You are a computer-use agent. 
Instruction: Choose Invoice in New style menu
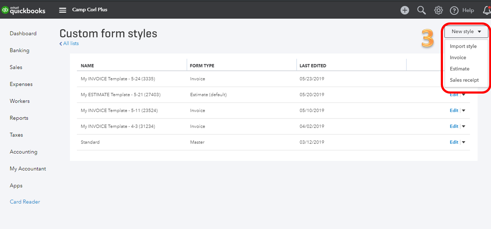click(458, 58)
